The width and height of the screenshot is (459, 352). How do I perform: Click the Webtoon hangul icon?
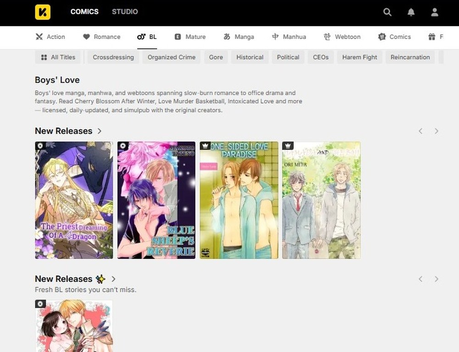[327, 37]
